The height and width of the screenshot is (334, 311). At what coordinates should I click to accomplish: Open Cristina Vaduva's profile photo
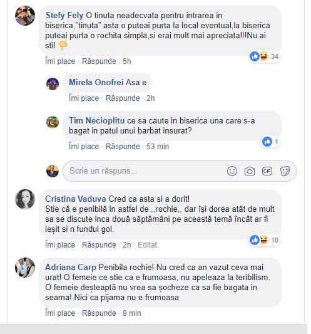pos(25,199)
